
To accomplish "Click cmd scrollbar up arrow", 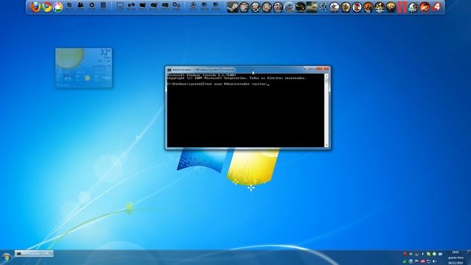I will tap(327, 77).
